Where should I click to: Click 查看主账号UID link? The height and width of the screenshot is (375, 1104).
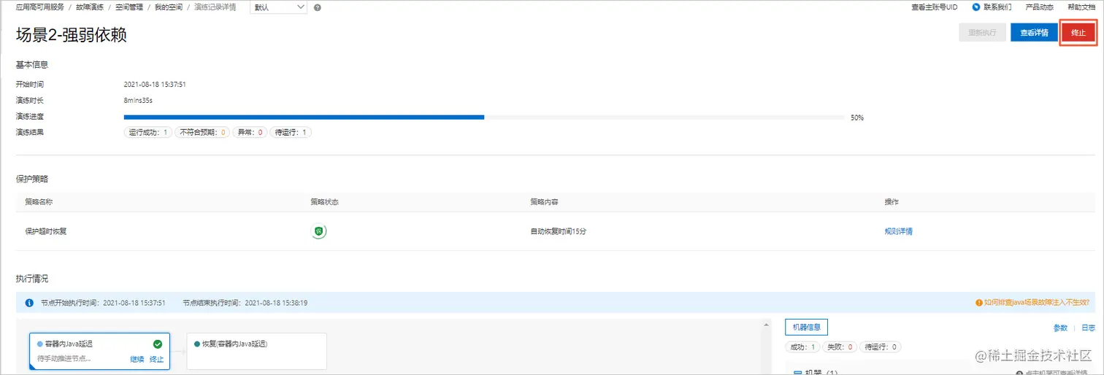pos(934,7)
